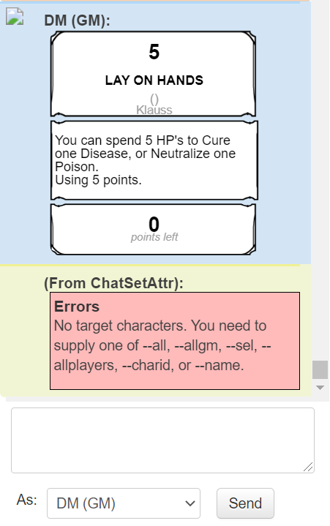330x526 pixels.
Task: Click the 'DM (GM):' sender name
Action: pyautogui.click(x=77, y=20)
